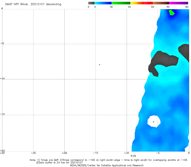The height and width of the screenshot is (167, 191).
Task: Select the brown segment of the color bar
Action: 161,3
